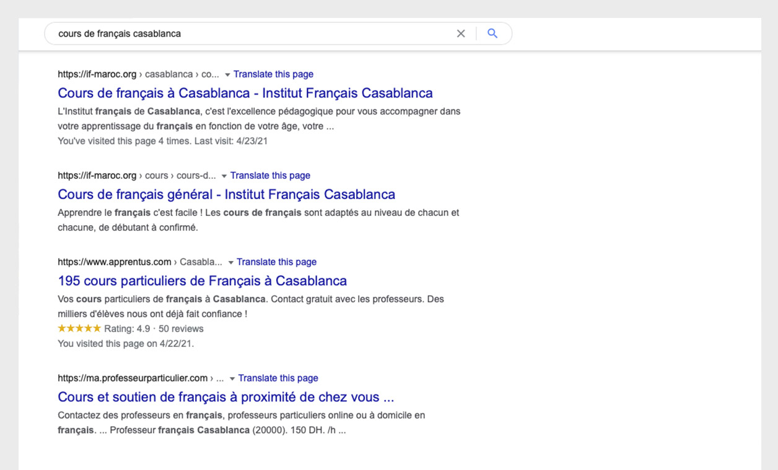Click the magnifying glass search icon

click(492, 33)
